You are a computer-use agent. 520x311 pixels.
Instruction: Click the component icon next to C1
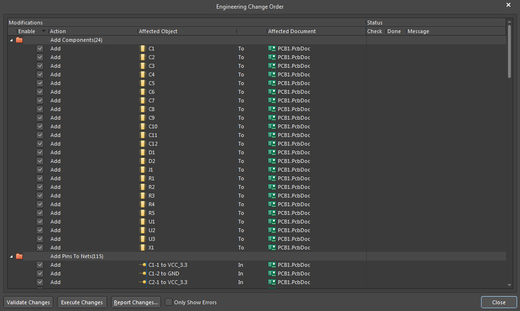click(142, 49)
